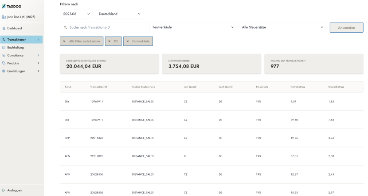This screenshot has height=196, width=368.
Task: Click the Buchhaltung sidebar icon
Action: tap(4, 47)
